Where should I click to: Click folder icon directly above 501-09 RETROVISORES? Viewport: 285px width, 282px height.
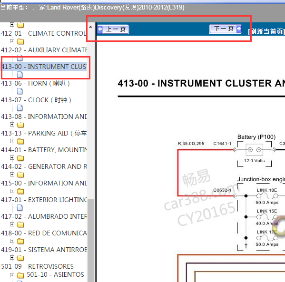pyautogui.click(x=20, y=258)
